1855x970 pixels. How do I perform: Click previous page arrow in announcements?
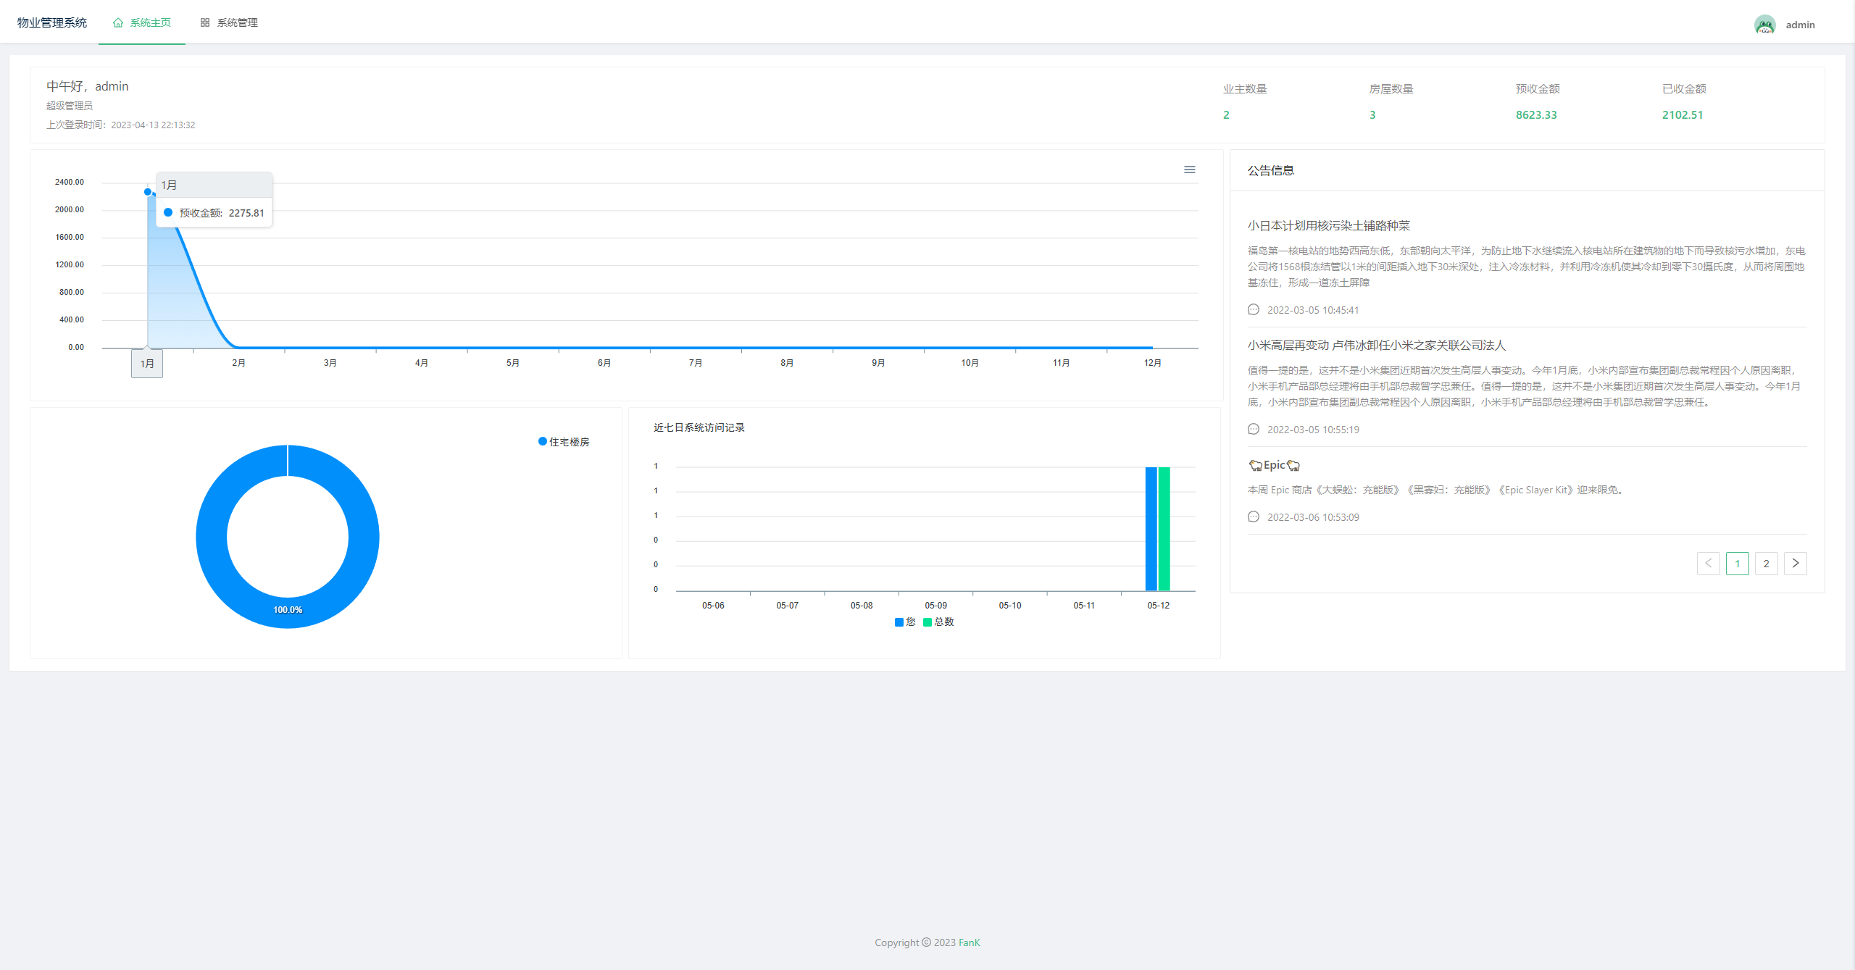1708,564
